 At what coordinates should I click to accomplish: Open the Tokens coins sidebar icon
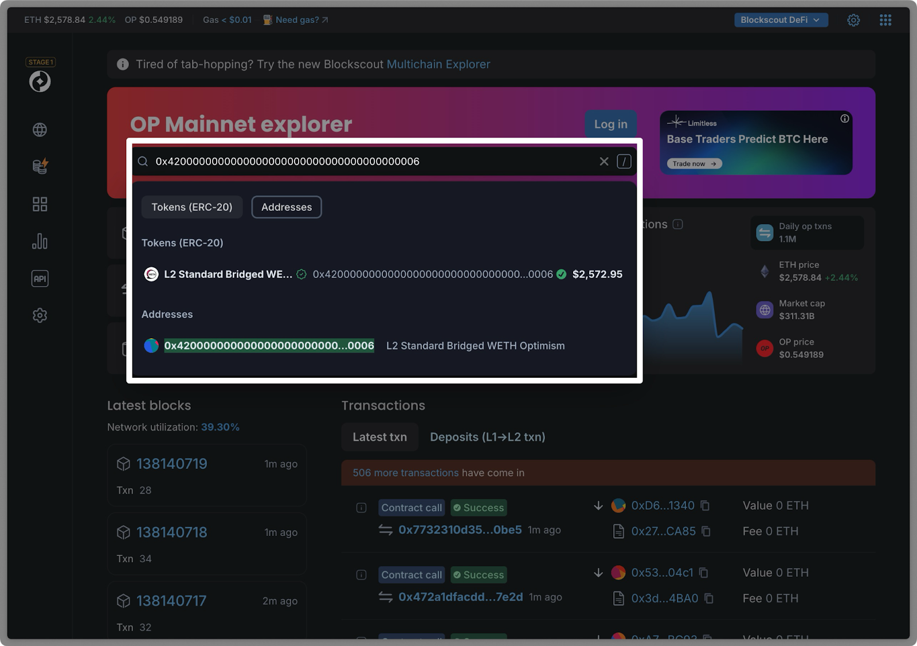click(x=40, y=166)
